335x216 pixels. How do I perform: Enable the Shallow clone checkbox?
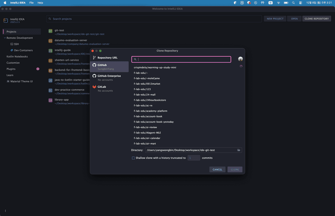coord(133,158)
